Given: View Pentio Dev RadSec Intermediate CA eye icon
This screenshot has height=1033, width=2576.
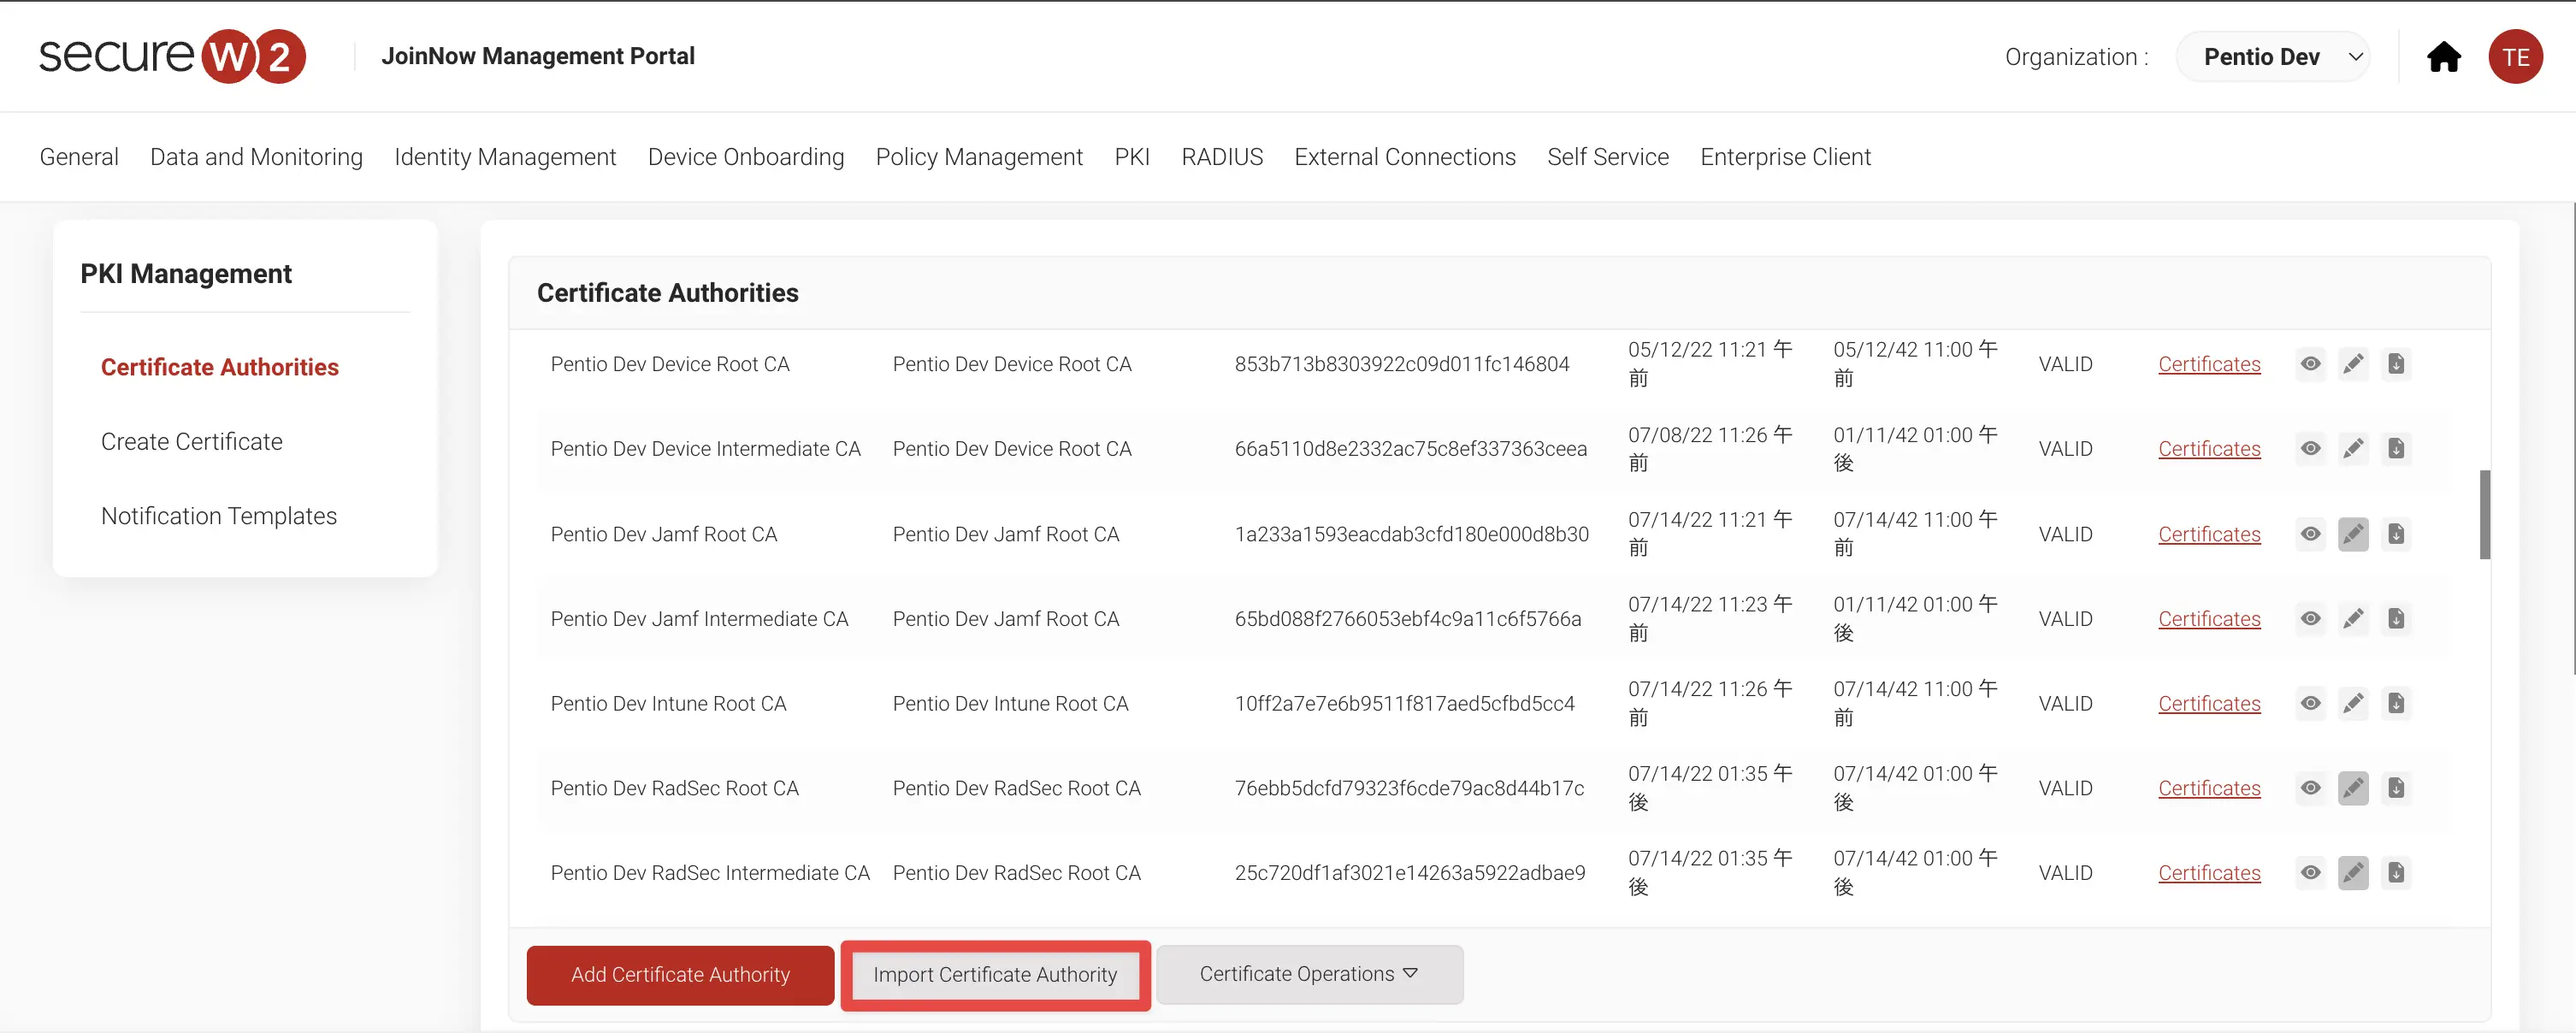Looking at the screenshot, I should [x=2310, y=873].
